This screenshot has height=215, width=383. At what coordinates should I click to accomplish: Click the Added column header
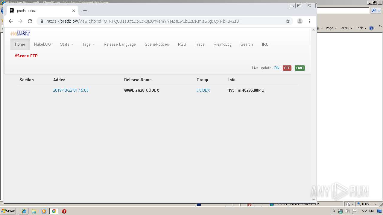pyautogui.click(x=59, y=80)
